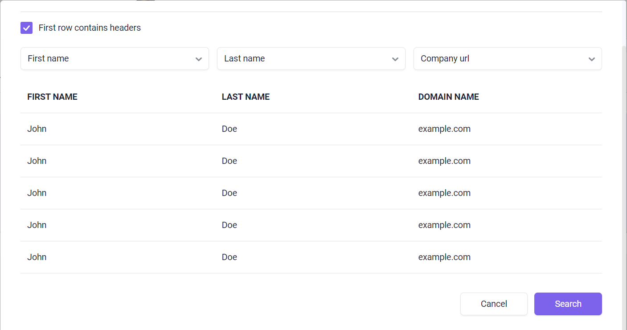Click Doe in the second data row
The image size is (627, 330).
click(229, 161)
